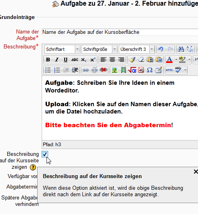Click into the Beschreibung editor text area
The width and height of the screenshot is (198, 214).
pos(120,108)
